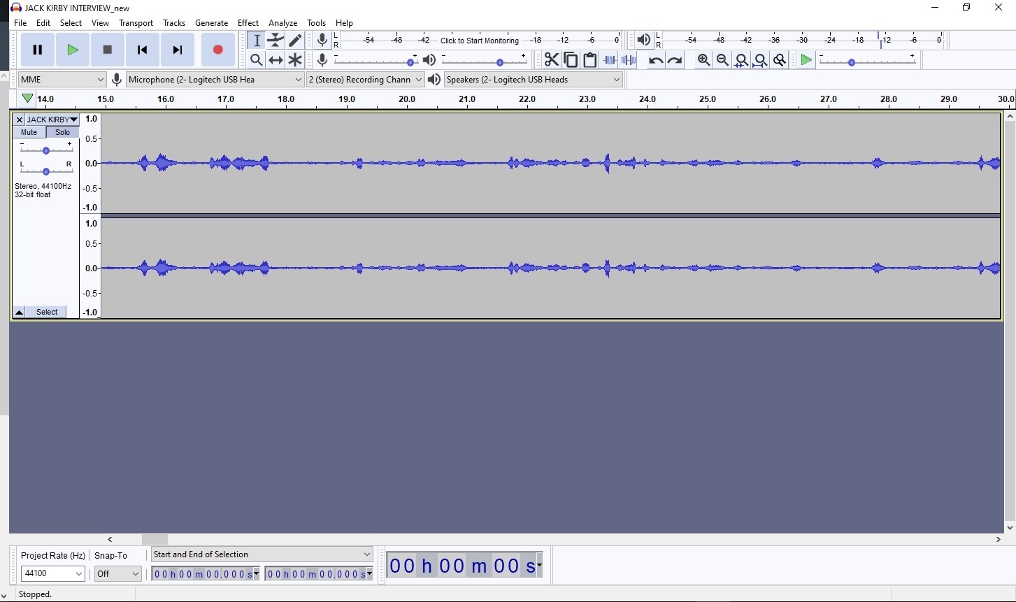
Task: Click the Play-at-speed green arrow
Action: [x=806, y=60]
